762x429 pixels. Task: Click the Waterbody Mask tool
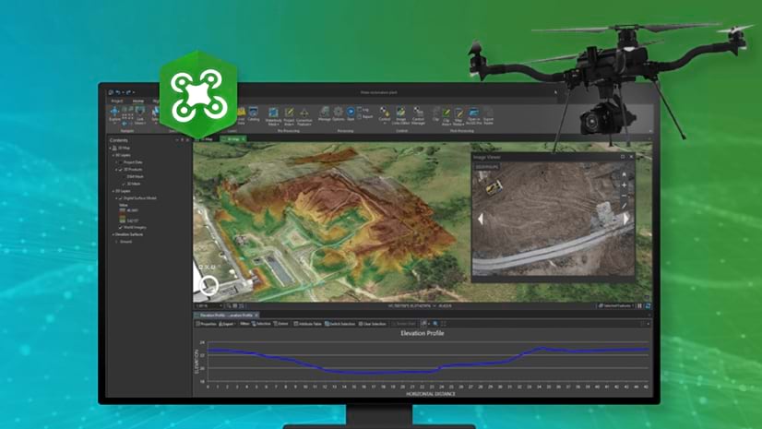[273, 116]
